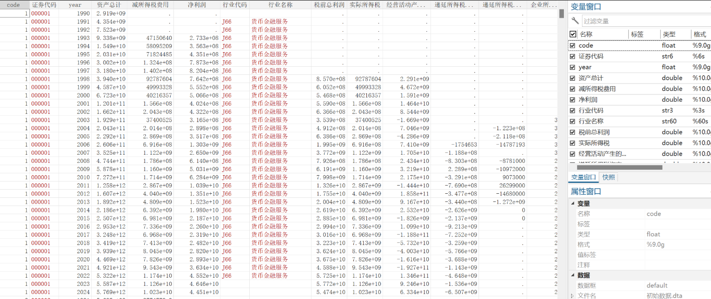This screenshot has height=299, width=711.
Task: Click the 标签 property row in properties window
Action: [x=640, y=224]
